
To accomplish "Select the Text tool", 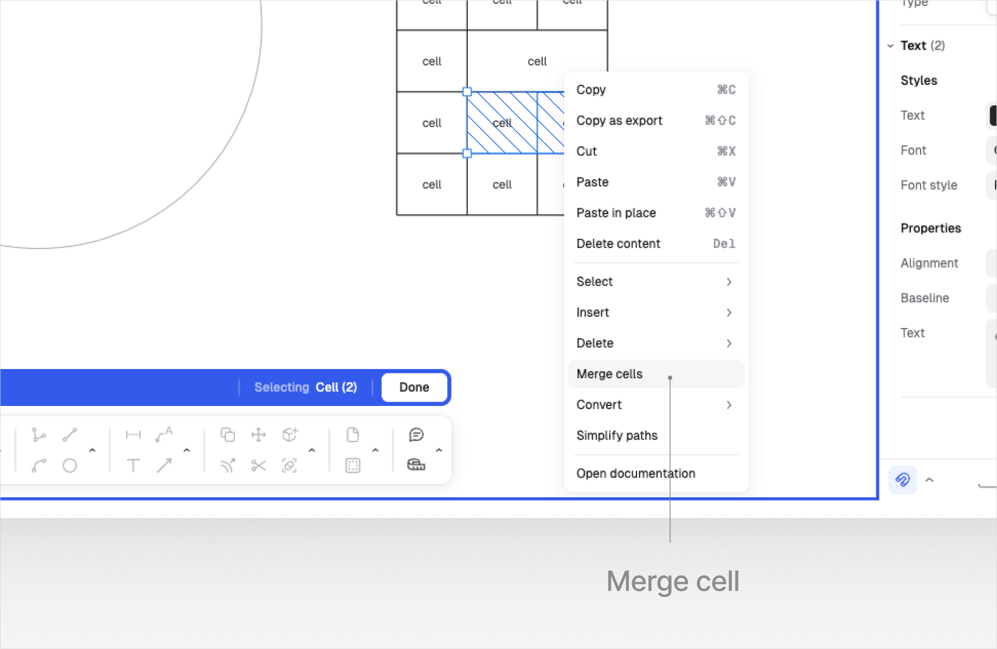I will click(x=133, y=466).
